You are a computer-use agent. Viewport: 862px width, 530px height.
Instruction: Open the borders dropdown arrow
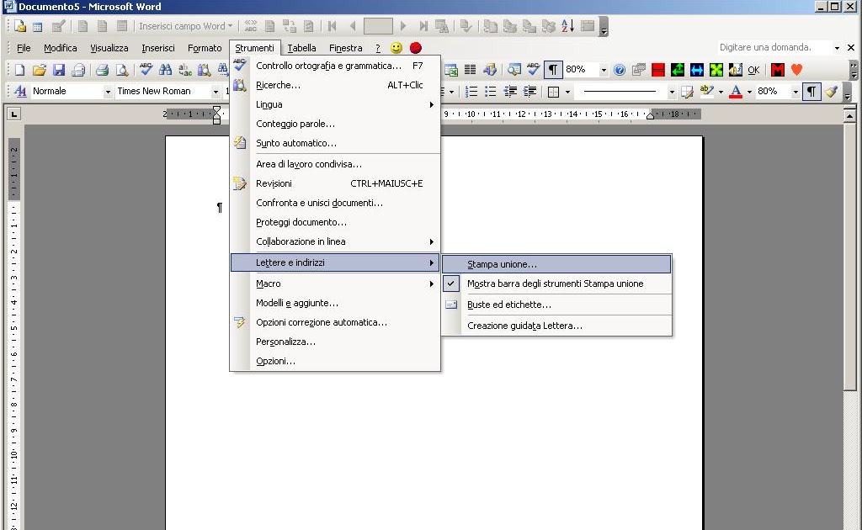click(x=567, y=92)
